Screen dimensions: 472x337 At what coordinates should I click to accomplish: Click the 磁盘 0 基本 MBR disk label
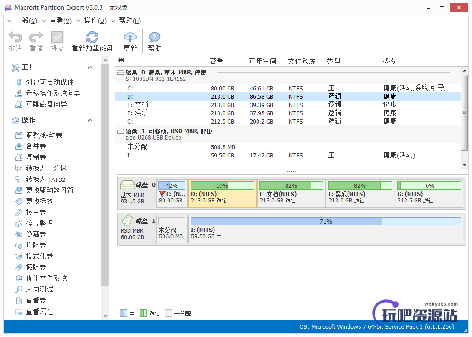137,193
